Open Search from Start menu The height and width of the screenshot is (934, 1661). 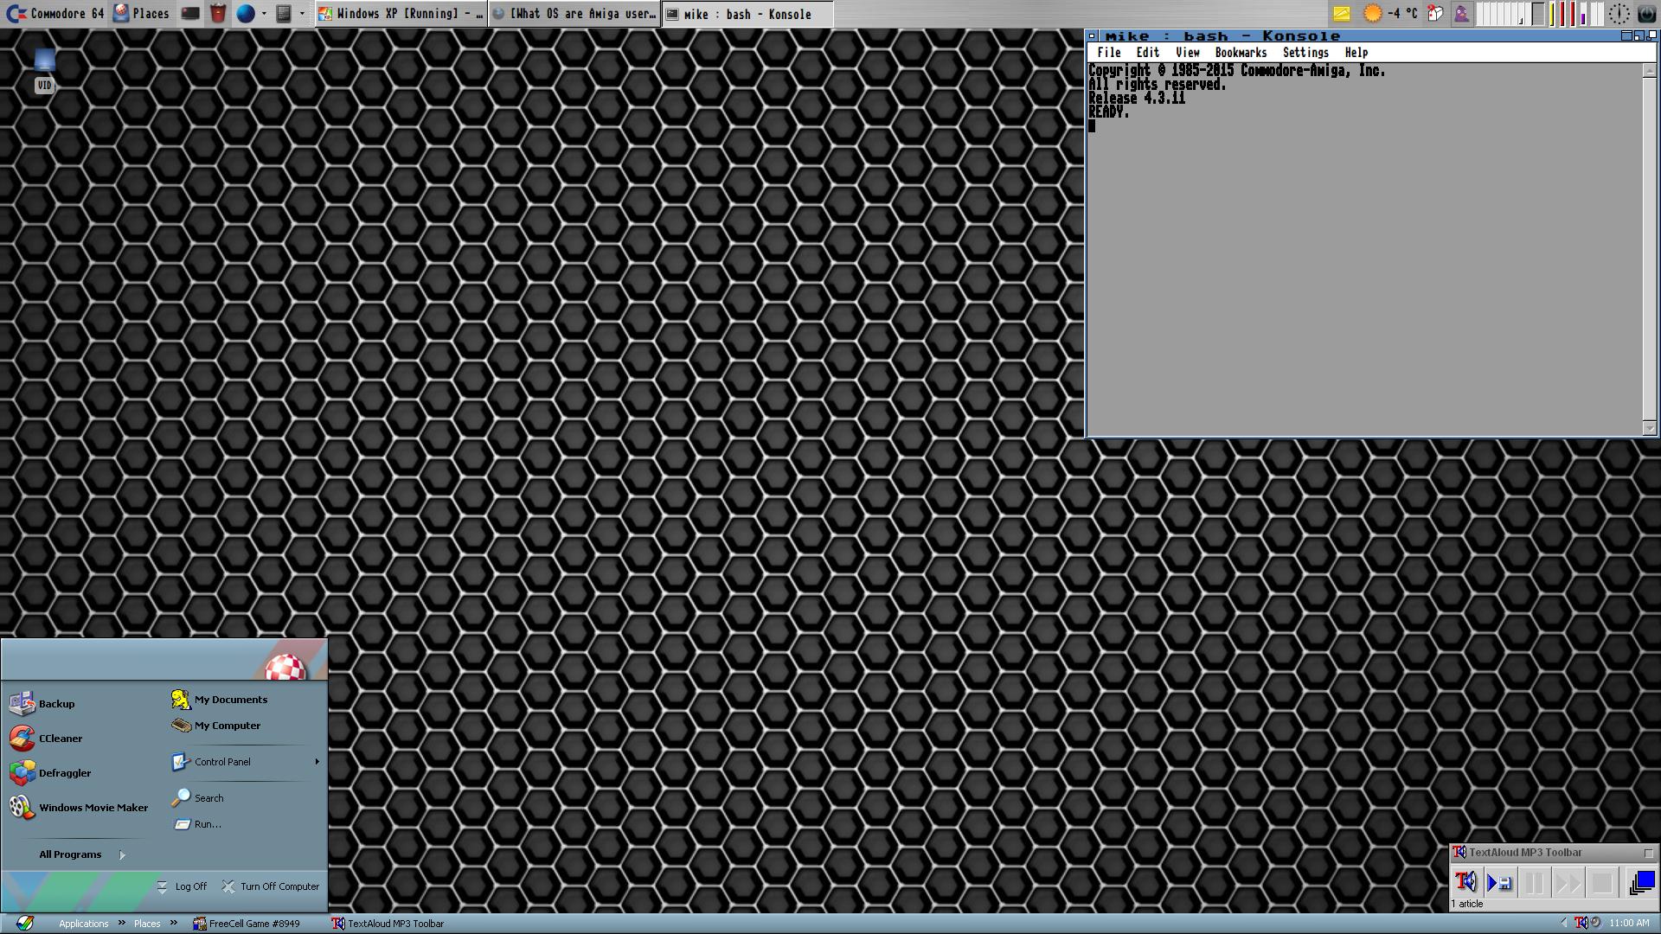198,798
